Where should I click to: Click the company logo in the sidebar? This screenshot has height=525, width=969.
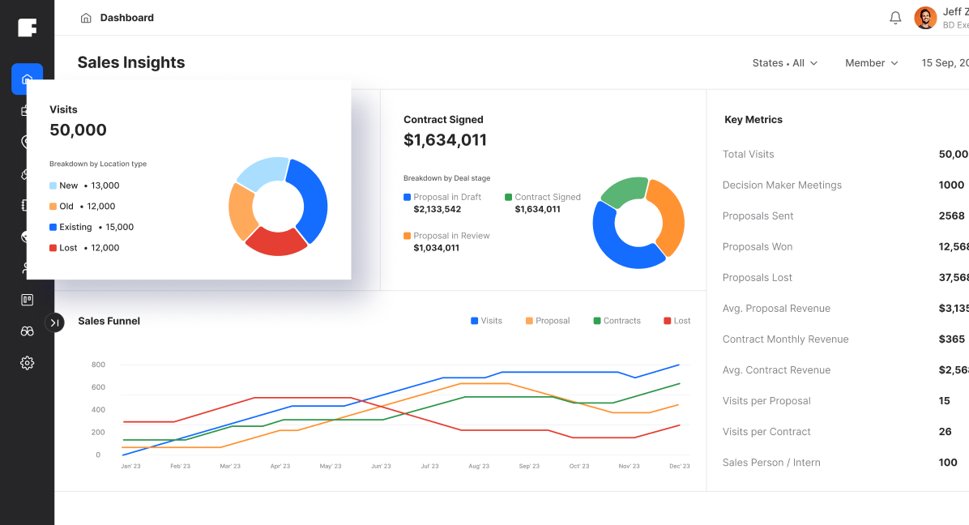pos(27,28)
